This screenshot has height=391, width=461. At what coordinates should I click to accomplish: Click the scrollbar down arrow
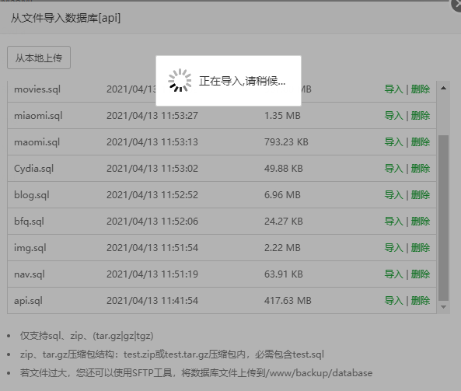(x=443, y=307)
